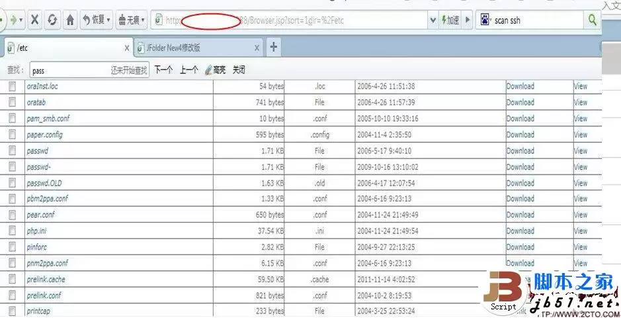The width and height of the screenshot is (621, 318).
Task: Open the oratab file link
Action: [36, 102]
